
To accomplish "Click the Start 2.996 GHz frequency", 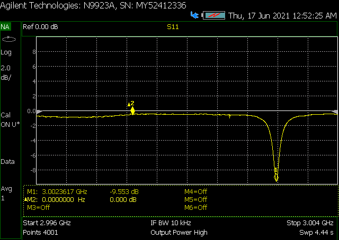I will (47, 223).
